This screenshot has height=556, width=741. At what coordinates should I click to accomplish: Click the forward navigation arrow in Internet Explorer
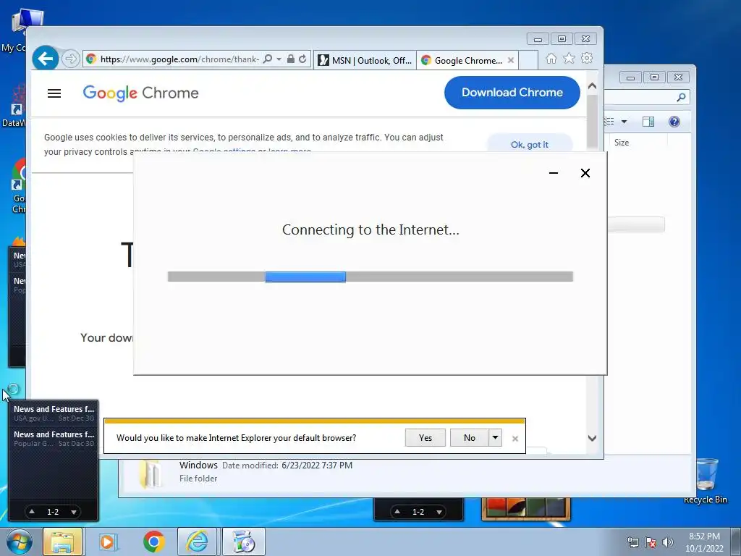tap(70, 59)
